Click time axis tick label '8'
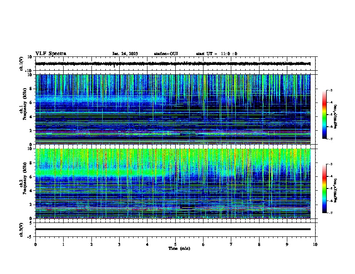This screenshot has height=274, width=355. point(259,244)
